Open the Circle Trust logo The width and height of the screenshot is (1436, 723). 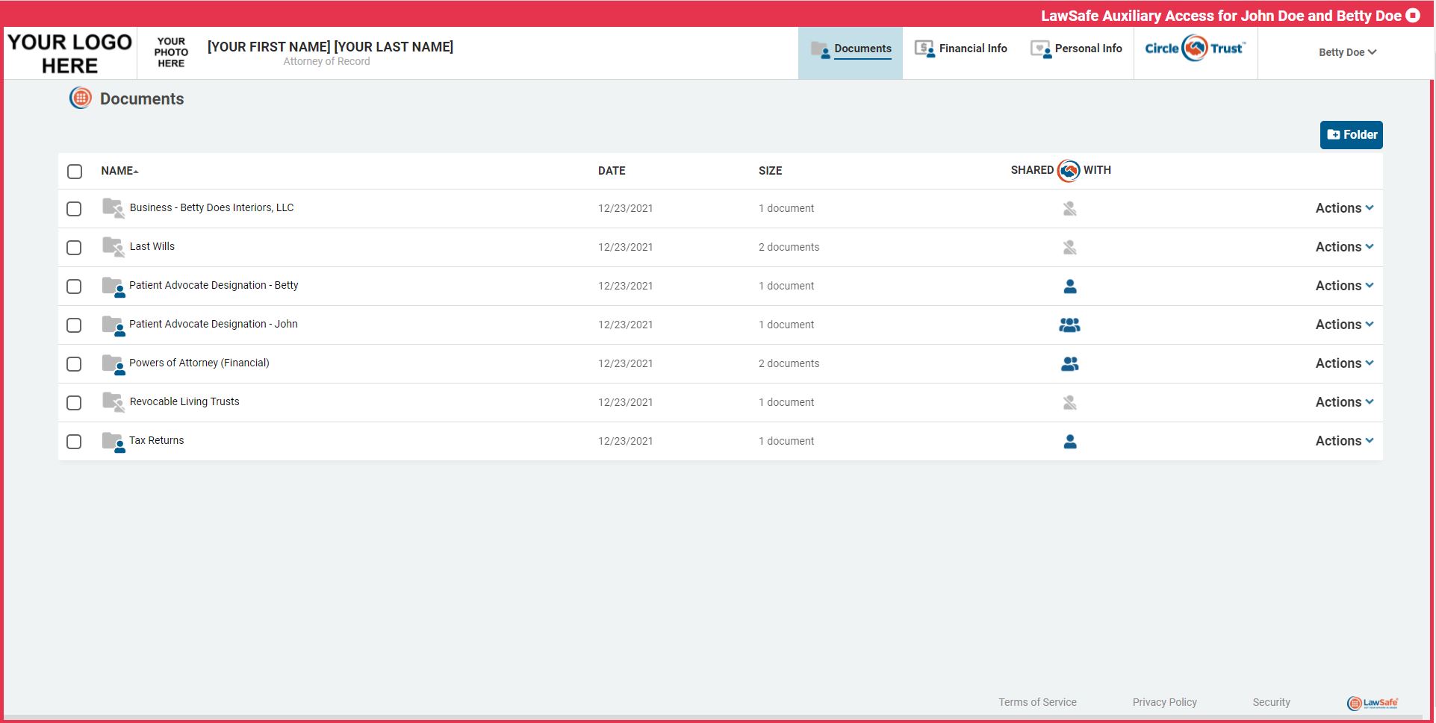(x=1194, y=48)
